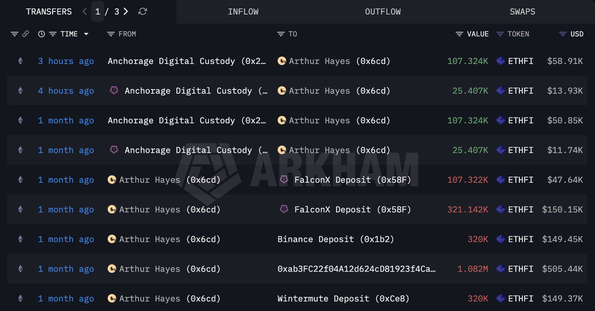Click the clock icon beside TIME
595x311 pixels.
[41, 34]
